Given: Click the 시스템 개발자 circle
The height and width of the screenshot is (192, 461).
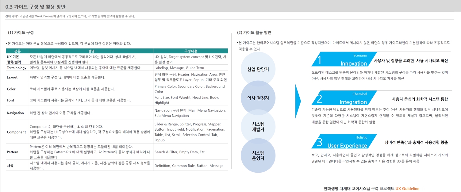Looking at the screenshot, I should [x=258, y=127].
